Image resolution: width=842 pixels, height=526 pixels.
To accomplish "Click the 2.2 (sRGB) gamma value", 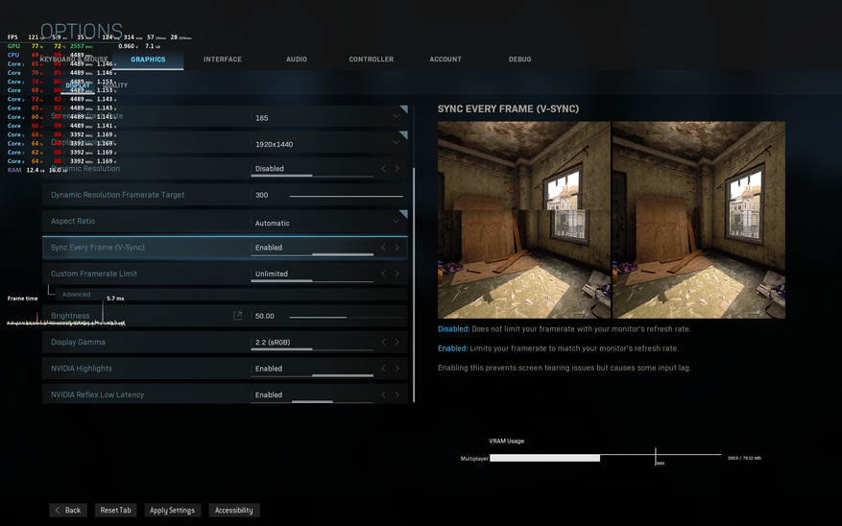I will coord(273,342).
